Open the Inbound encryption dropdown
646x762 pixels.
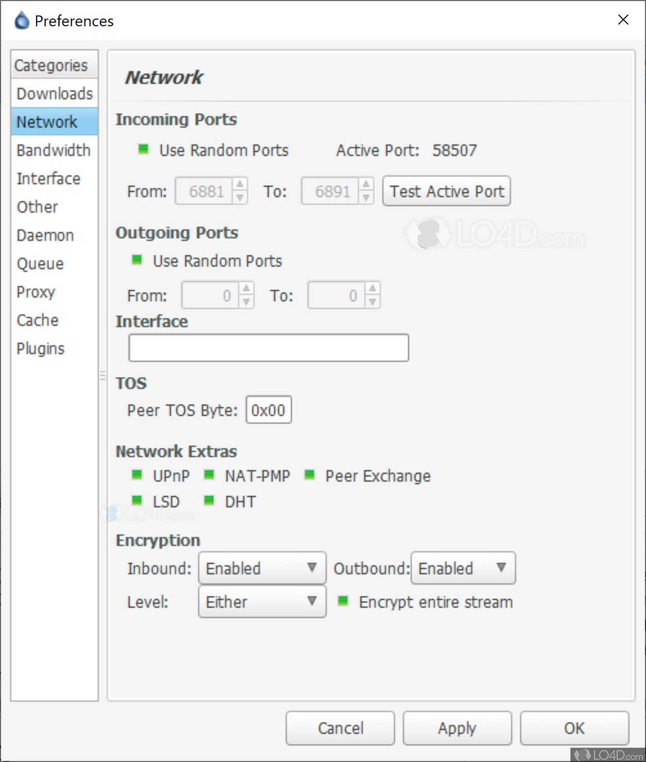(x=262, y=568)
